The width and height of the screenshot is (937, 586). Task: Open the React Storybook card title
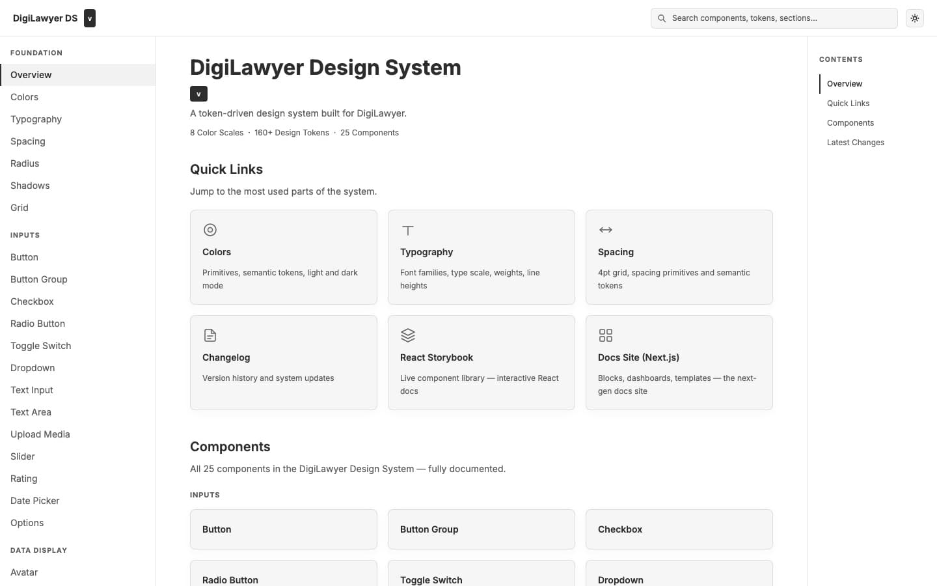click(x=437, y=357)
